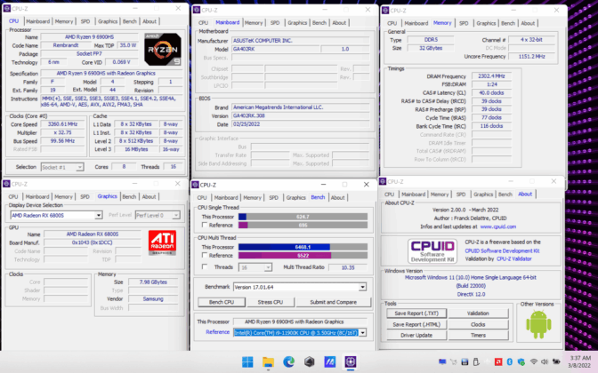Viewport: 598px width, 373px height.
Task: Open Windows Security tray icon
Action: tap(521, 361)
